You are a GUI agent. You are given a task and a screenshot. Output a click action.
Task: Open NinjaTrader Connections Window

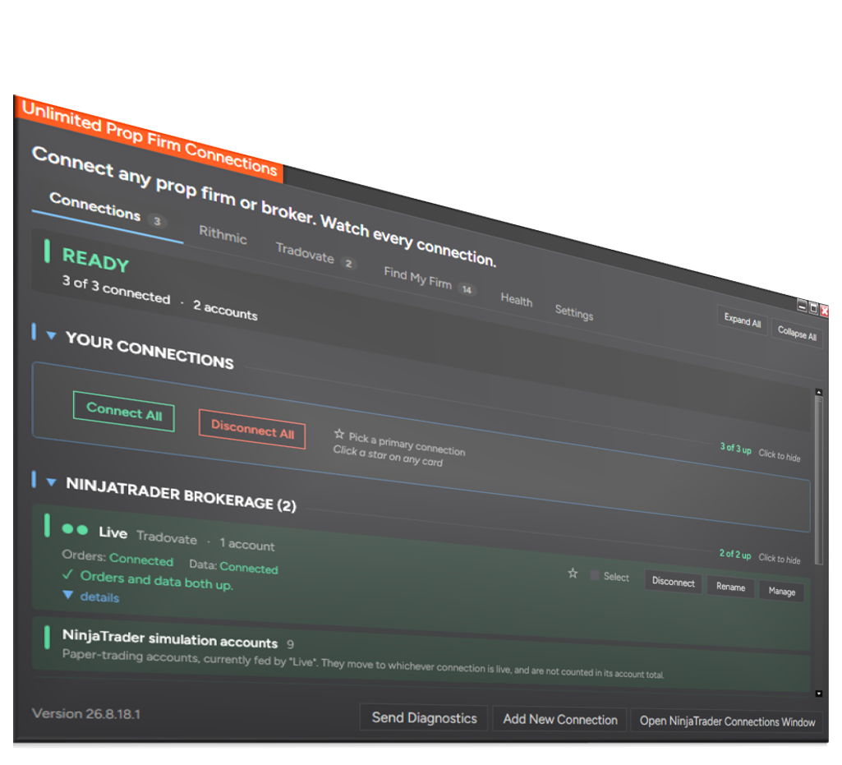(726, 721)
